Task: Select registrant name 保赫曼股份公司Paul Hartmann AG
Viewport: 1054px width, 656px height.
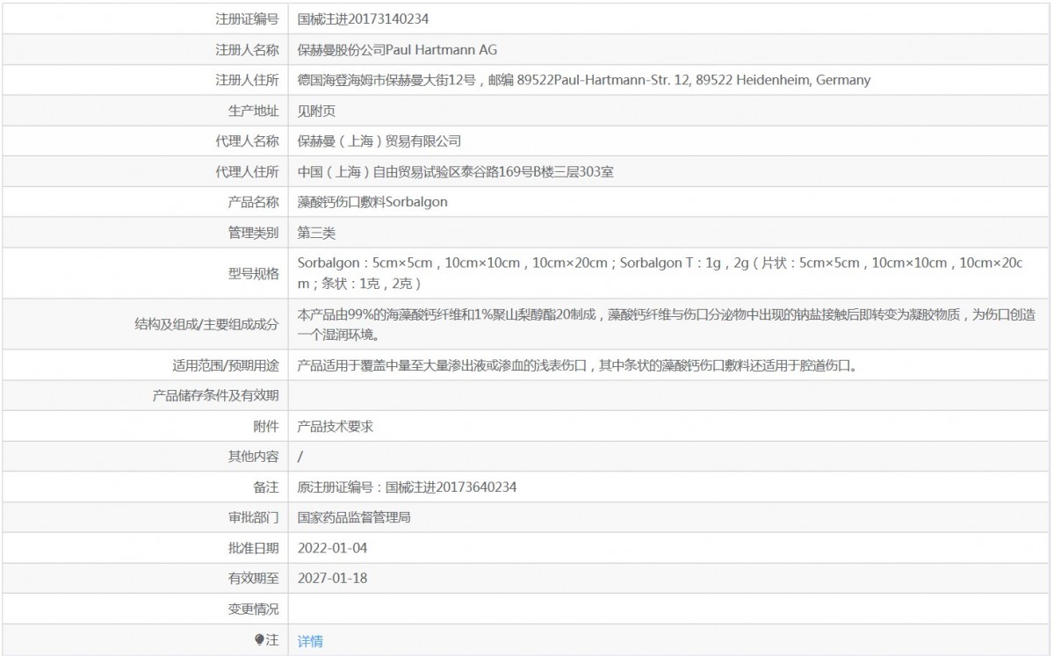Action: tap(397, 49)
